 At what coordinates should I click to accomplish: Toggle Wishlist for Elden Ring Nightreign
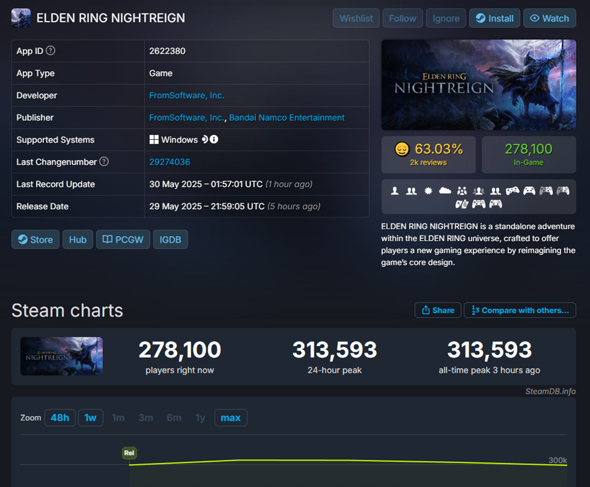(x=356, y=18)
